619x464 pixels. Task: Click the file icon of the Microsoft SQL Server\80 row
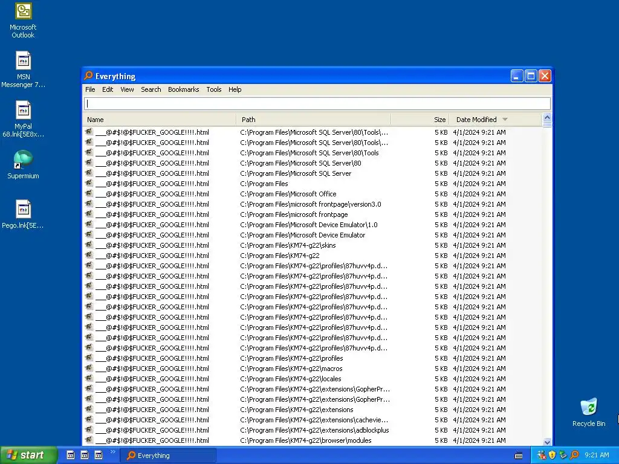coord(89,163)
